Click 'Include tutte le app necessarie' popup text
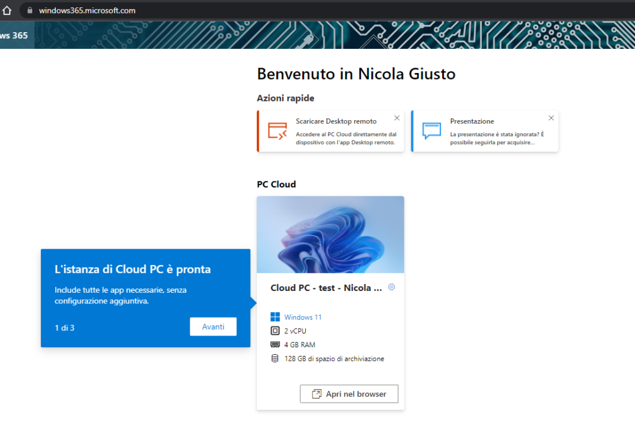The width and height of the screenshot is (635, 437). (x=121, y=295)
